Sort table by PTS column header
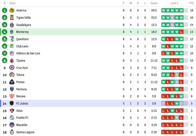The height and width of the screenshot is (136, 196). (191, 3)
